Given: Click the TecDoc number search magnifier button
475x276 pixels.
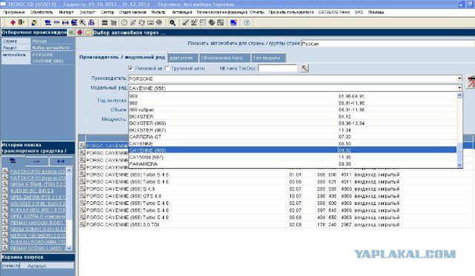Looking at the screenshot, I should coord(304,68).
